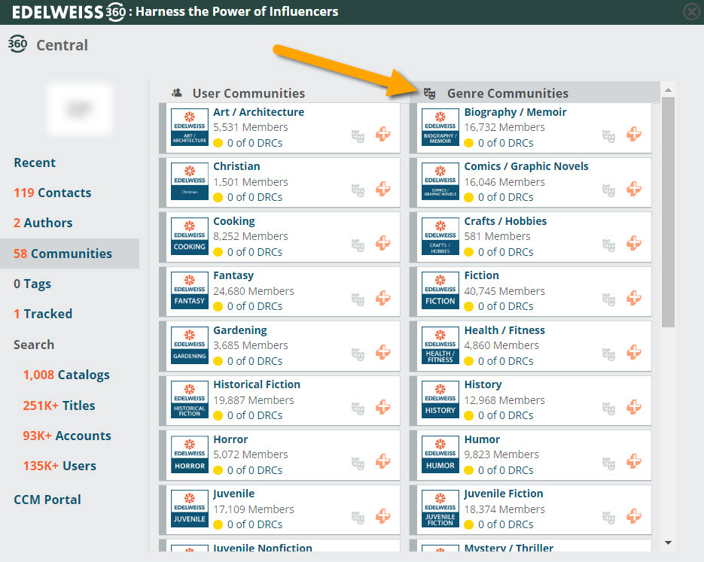Screen dimensions: 704x562
Task: Open the Recent section in the sidebar
Action: click(35, 163)
